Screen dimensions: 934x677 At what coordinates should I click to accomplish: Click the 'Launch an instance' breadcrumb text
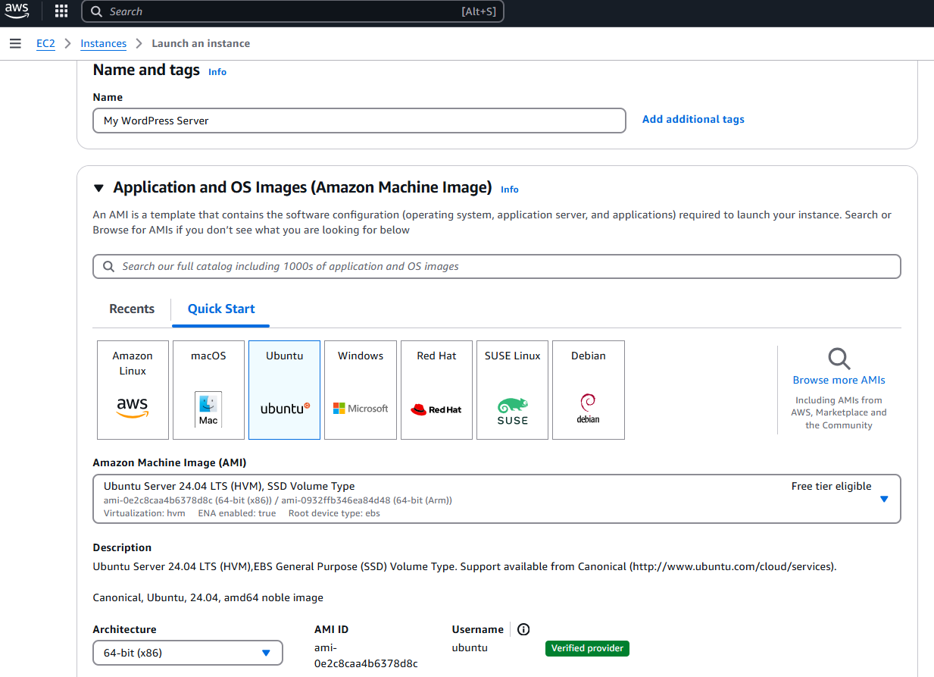pos(201,43)
